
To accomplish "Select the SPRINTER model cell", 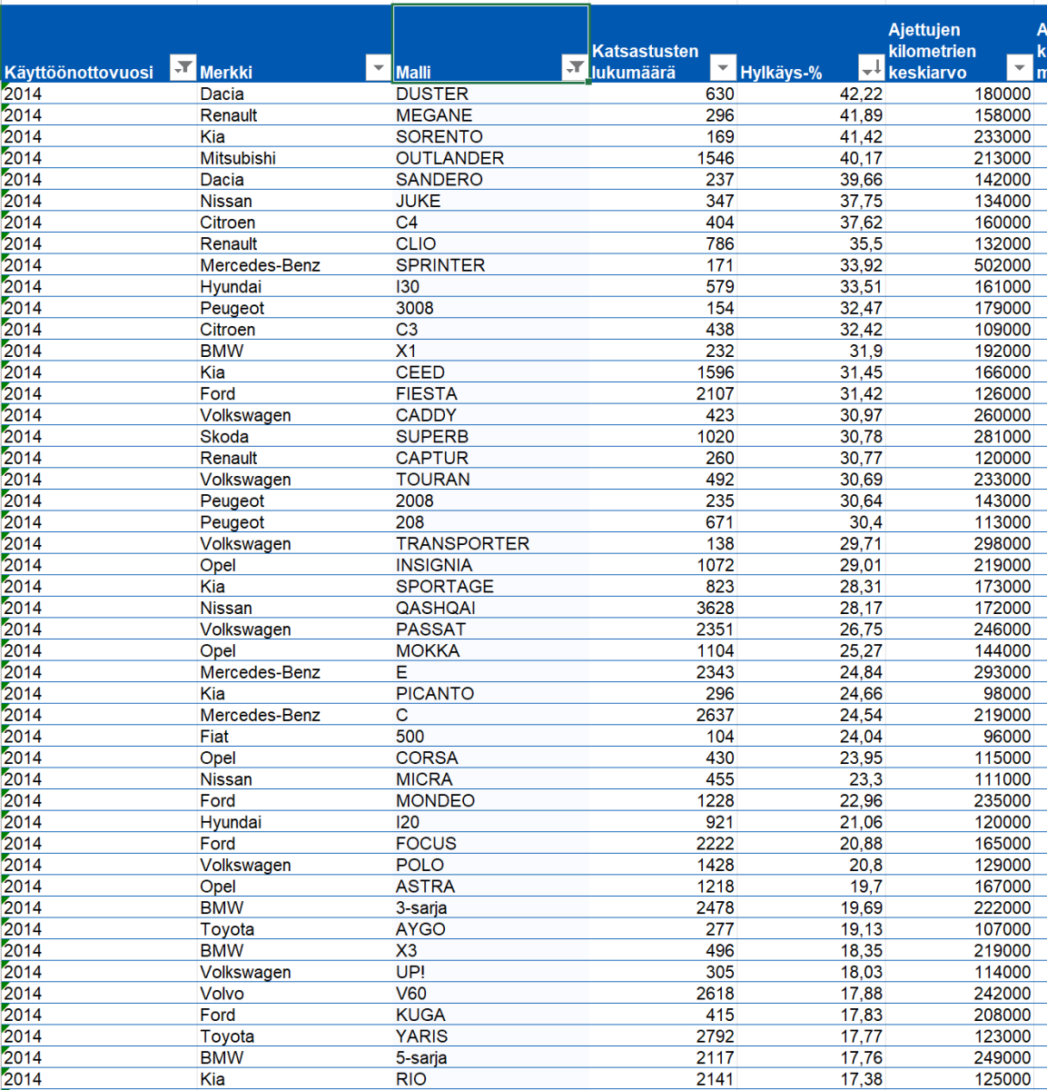I will click(490, 265).
